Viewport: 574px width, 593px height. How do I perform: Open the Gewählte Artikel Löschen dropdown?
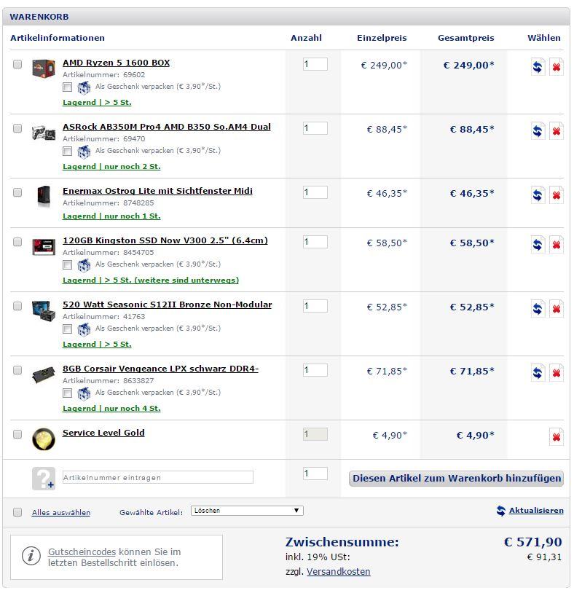pyautogui.click(x=247, y=511)
